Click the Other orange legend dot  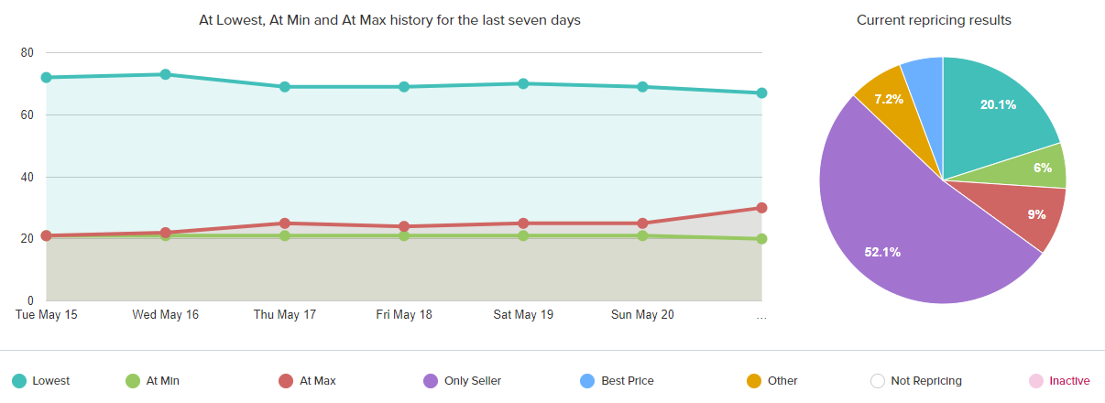(754, 381)
